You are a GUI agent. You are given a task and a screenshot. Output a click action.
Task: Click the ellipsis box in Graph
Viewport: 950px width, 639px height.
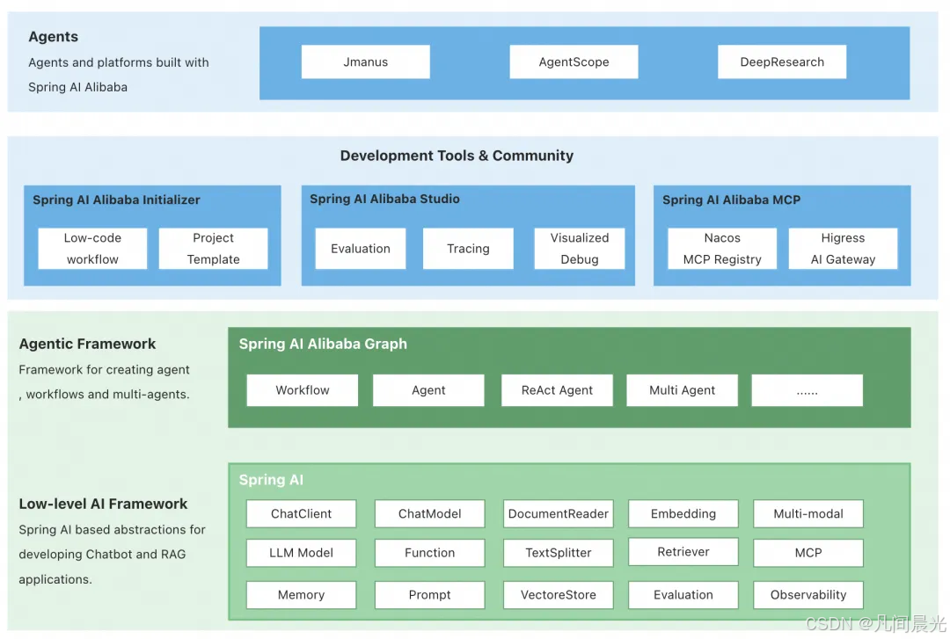[x=807, y=390]
